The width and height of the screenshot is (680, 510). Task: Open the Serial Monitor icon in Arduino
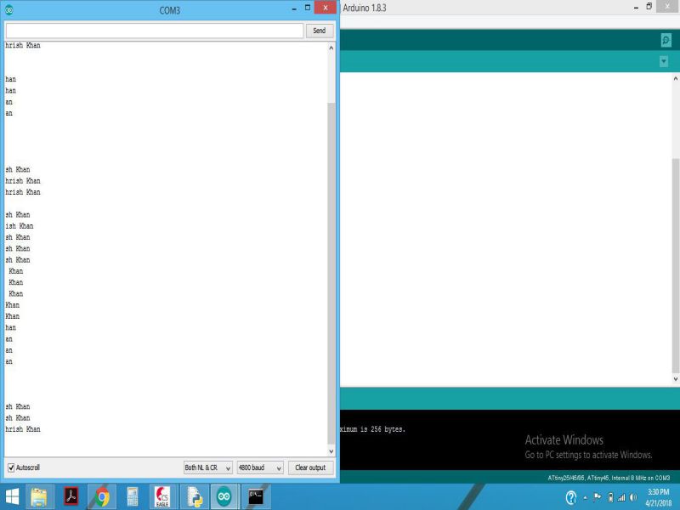point(666,40)
